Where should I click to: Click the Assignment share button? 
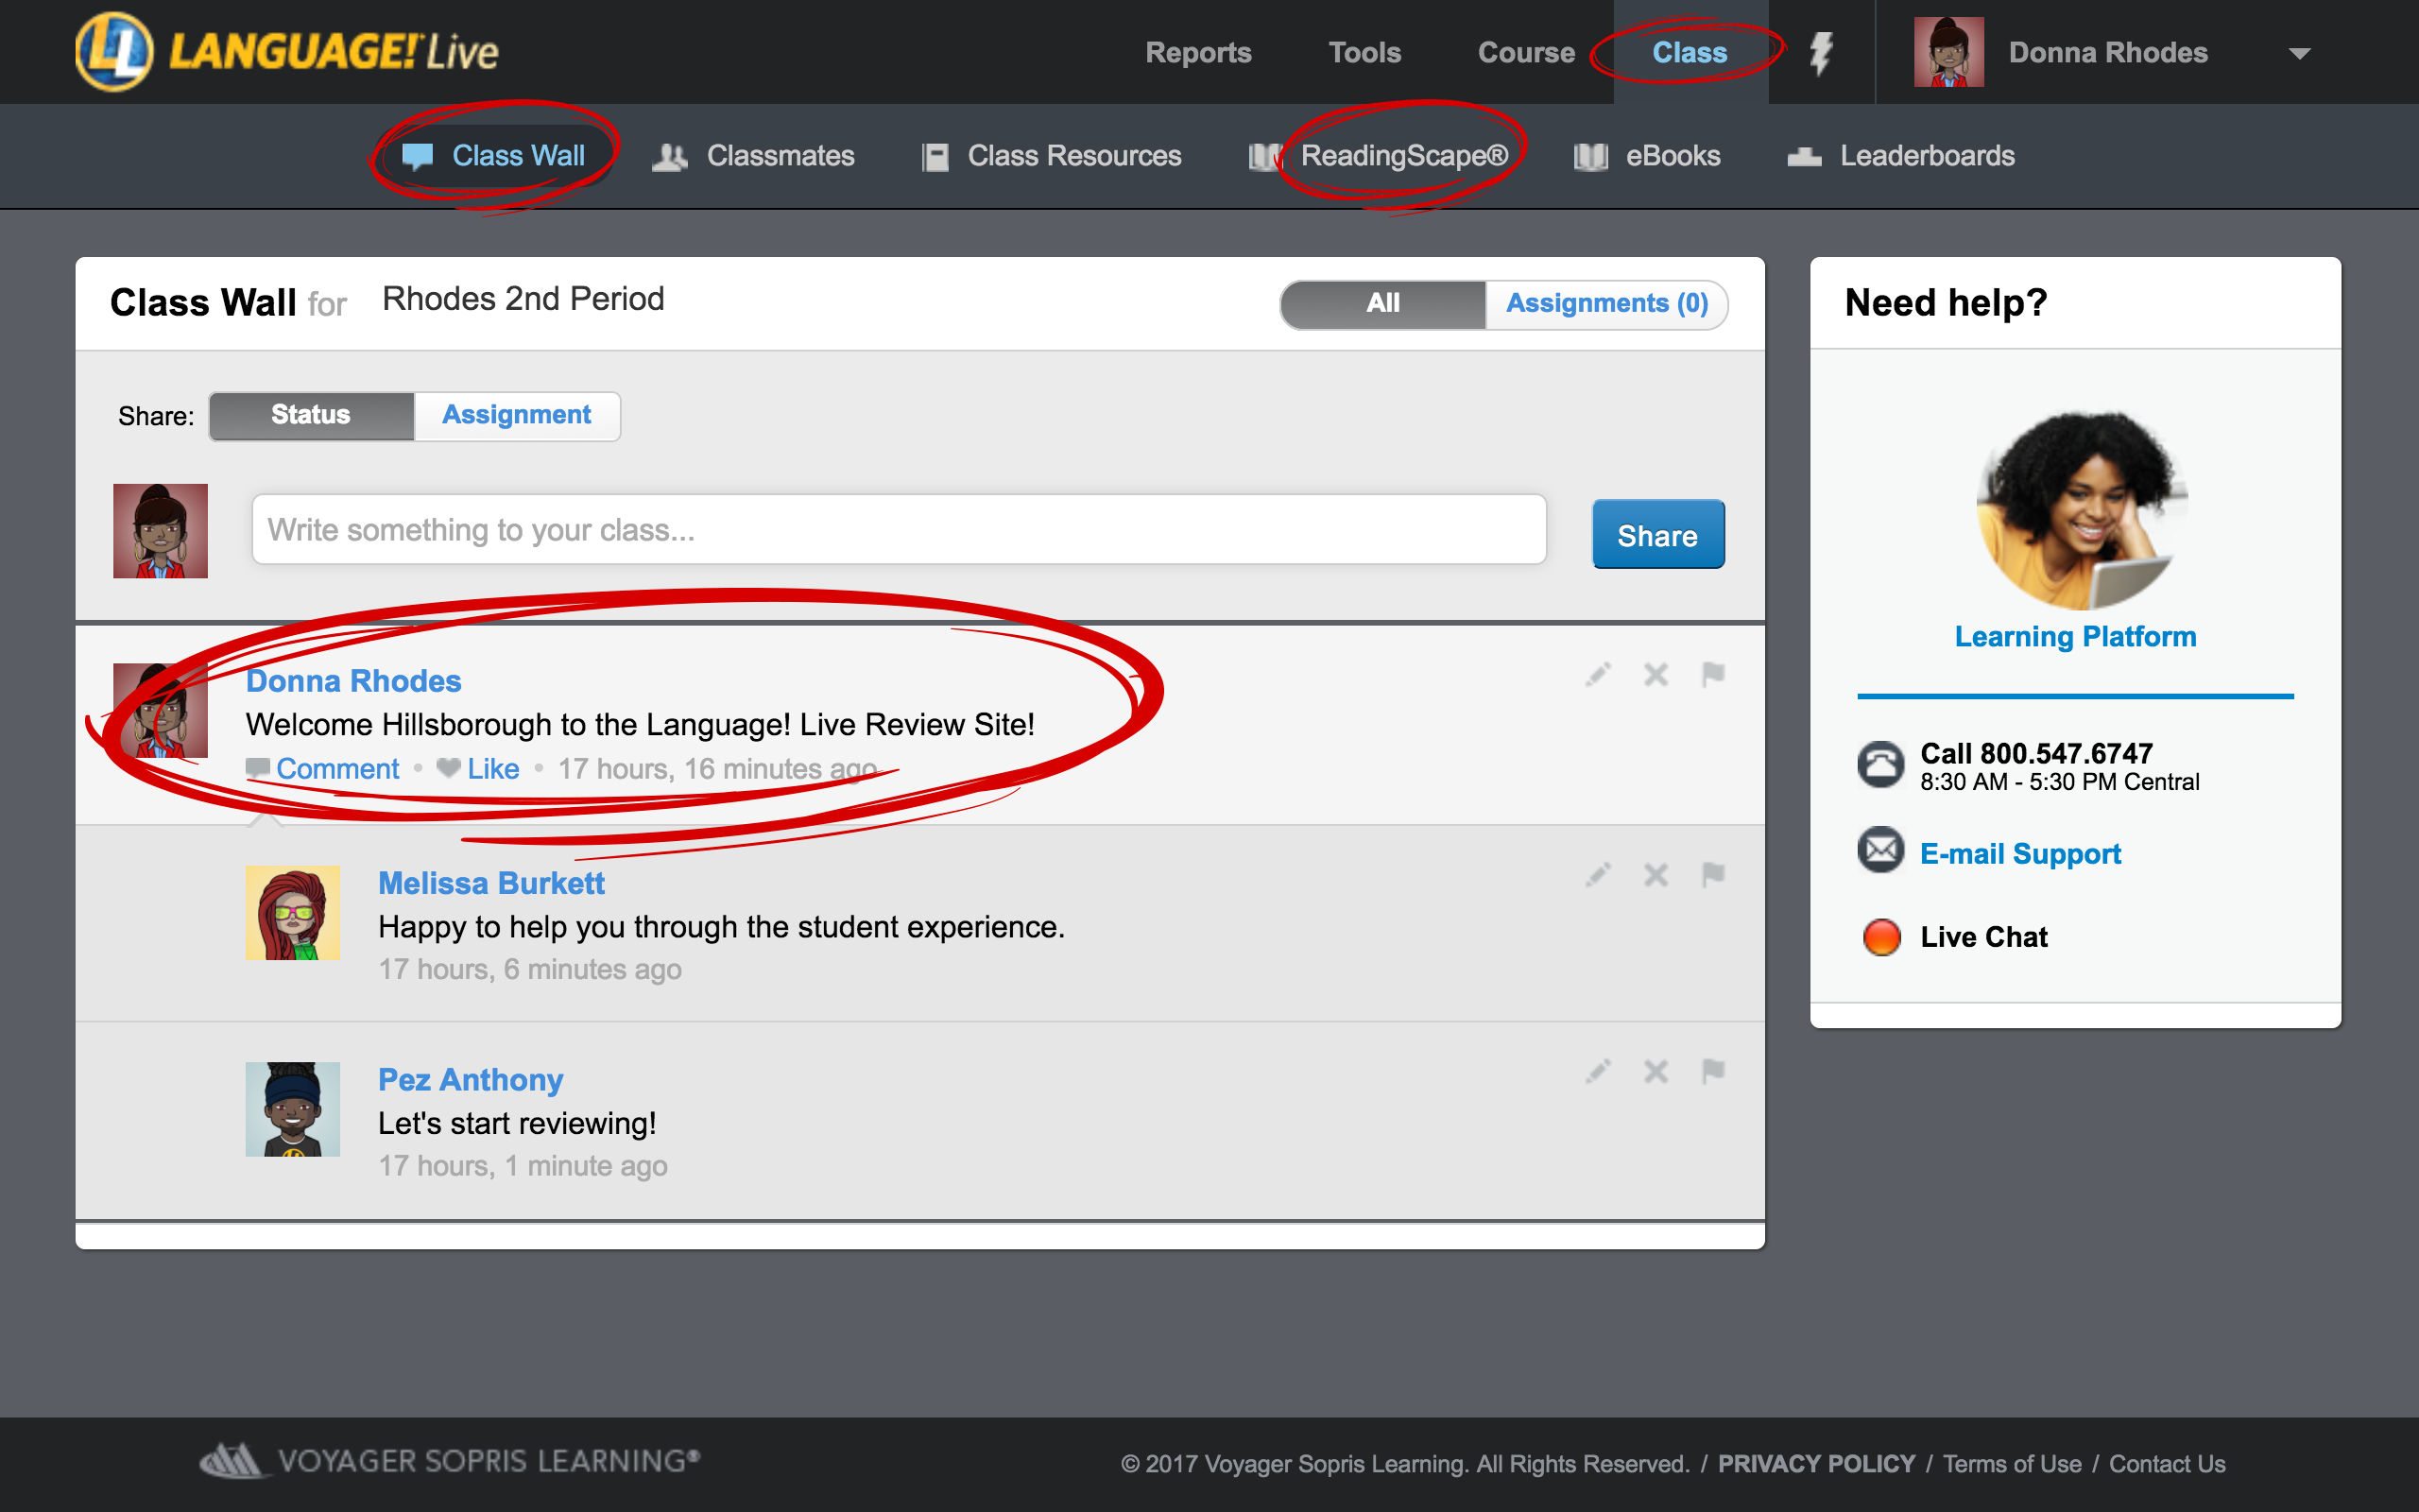(517, 415)
